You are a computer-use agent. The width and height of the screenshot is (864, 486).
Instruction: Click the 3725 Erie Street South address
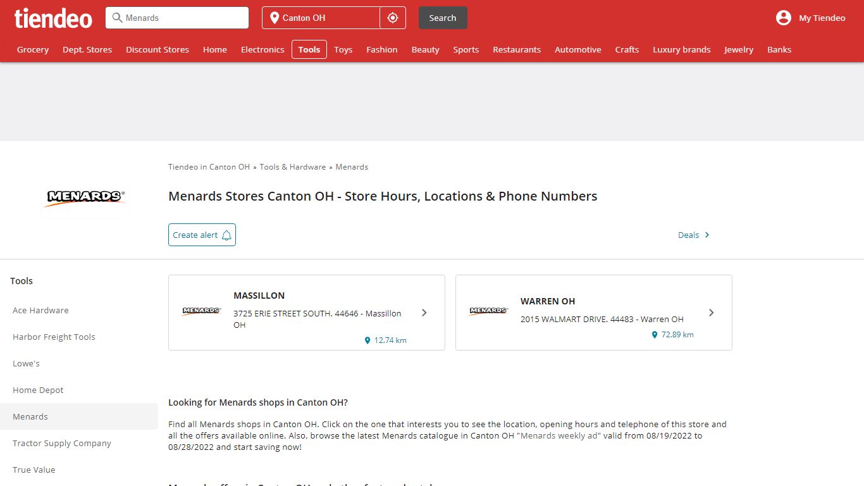(x=318, y=319)
